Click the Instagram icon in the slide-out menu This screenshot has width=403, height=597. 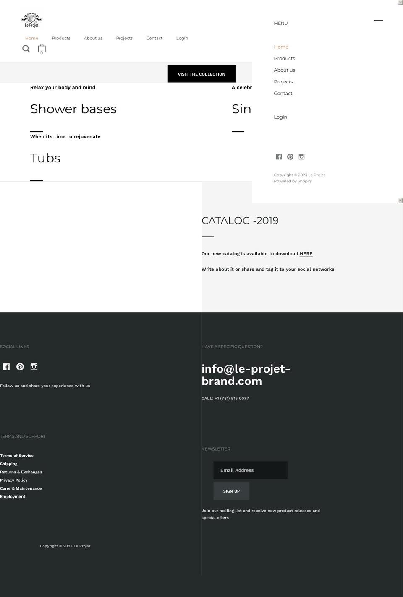pos(301,156)
